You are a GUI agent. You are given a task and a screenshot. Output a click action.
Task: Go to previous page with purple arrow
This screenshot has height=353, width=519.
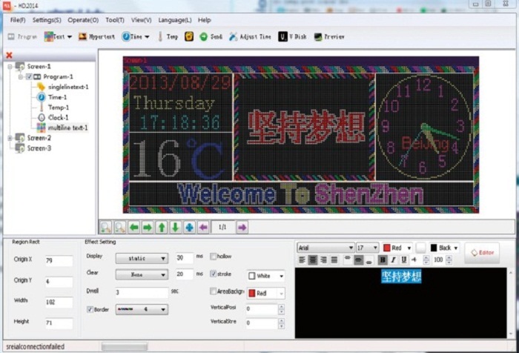pos(203,228)
